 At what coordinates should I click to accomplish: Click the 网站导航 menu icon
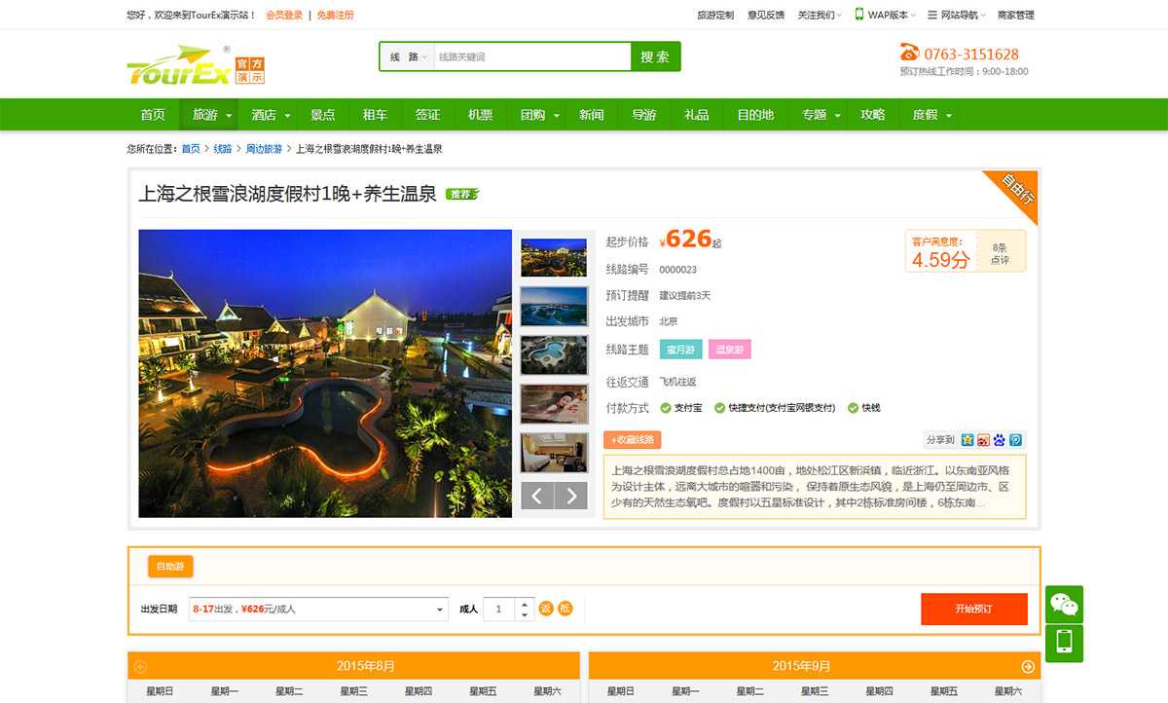(x=932, y=15)
